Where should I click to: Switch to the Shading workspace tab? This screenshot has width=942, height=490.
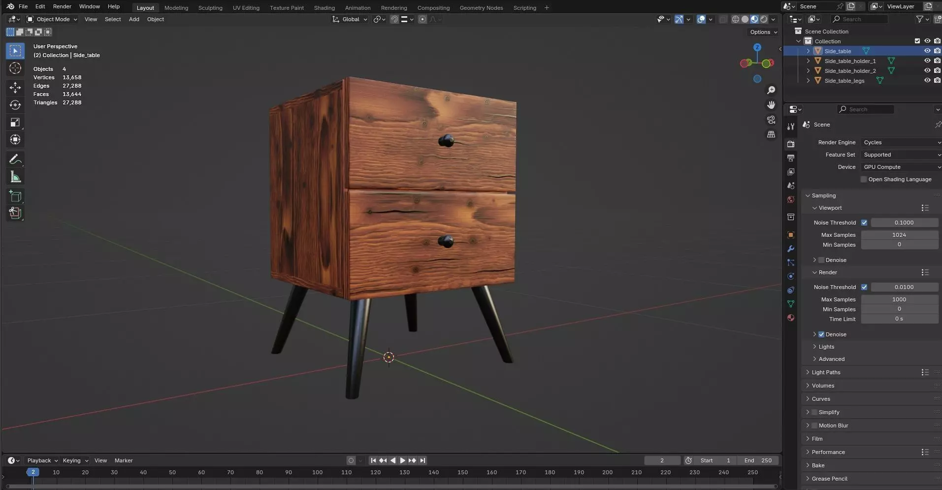click(x=324, y=8)
